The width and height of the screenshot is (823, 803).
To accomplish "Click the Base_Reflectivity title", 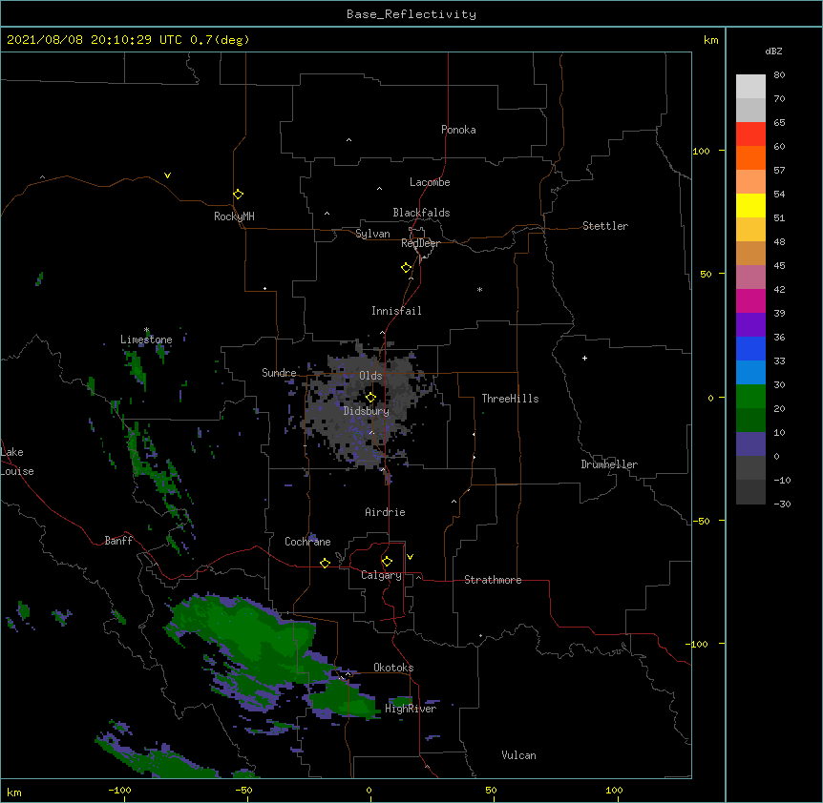I will [x=411, y=14].
